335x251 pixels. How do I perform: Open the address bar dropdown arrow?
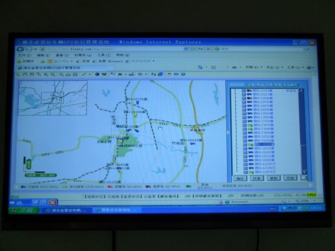tap(186, 49)
